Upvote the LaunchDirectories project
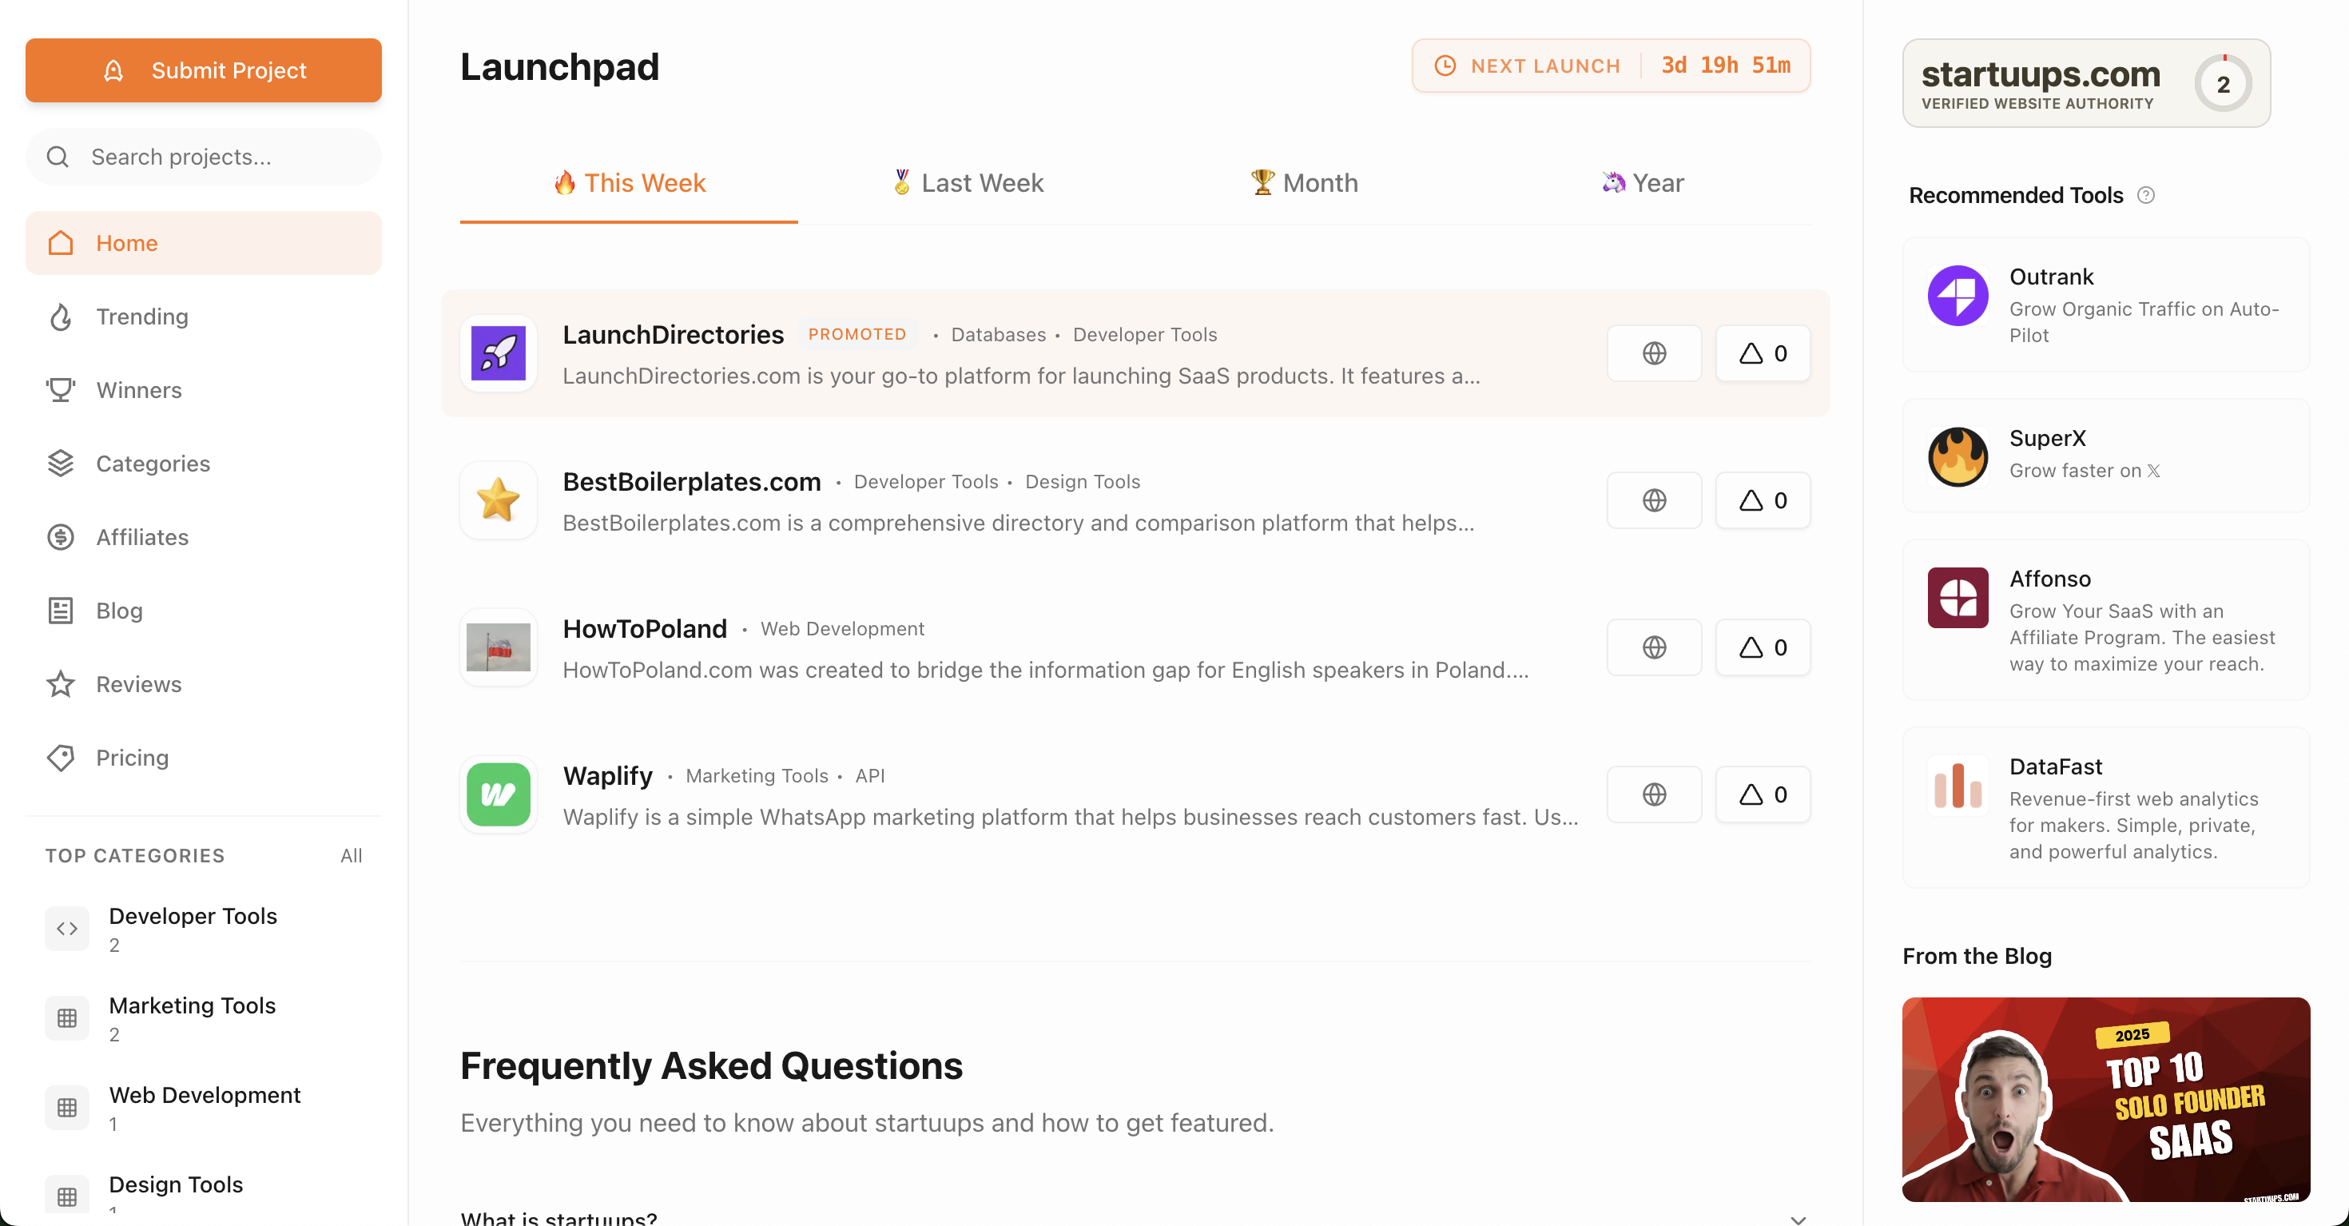The image size is (2349, 1226). 1762,353
